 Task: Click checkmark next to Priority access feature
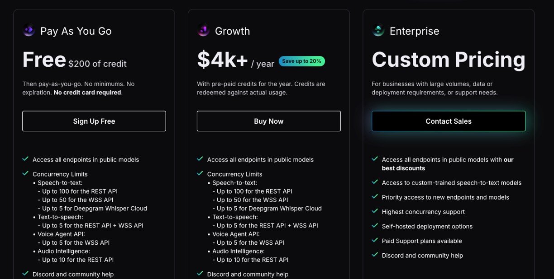tap(375, 197)
